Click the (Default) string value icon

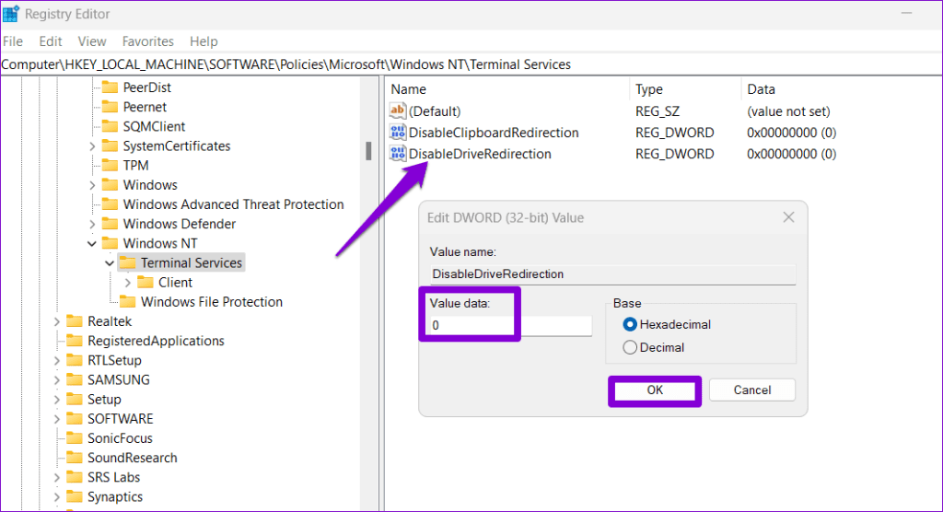point(398,111)
